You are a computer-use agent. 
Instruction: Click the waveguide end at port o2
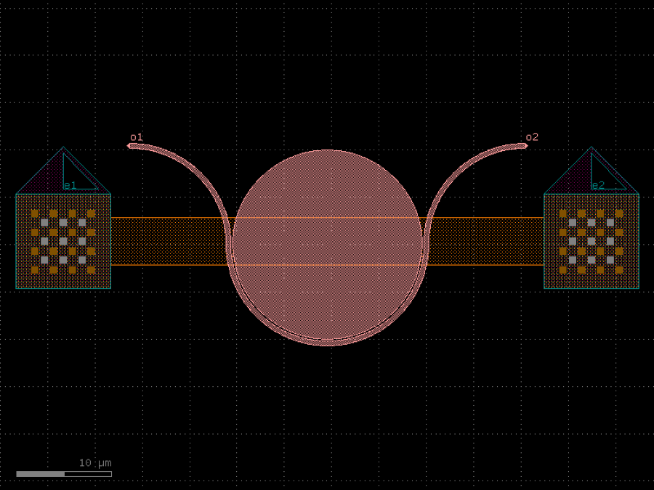[x=525, y=146]
